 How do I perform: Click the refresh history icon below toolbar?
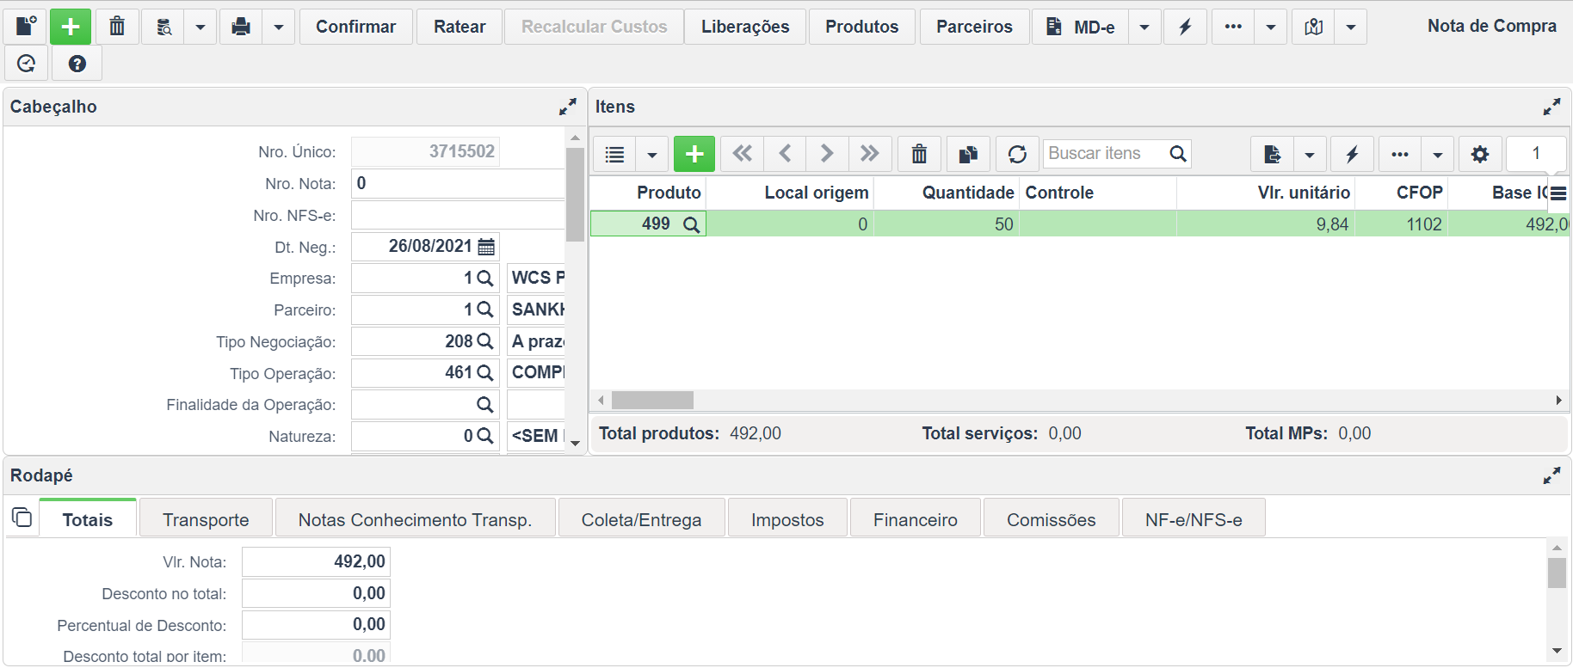coord(27,63)
